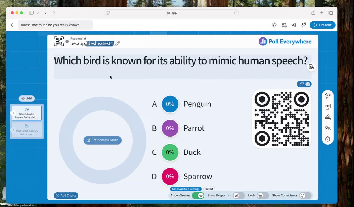Click the pink color circle for Sparrow

[170, 177]
